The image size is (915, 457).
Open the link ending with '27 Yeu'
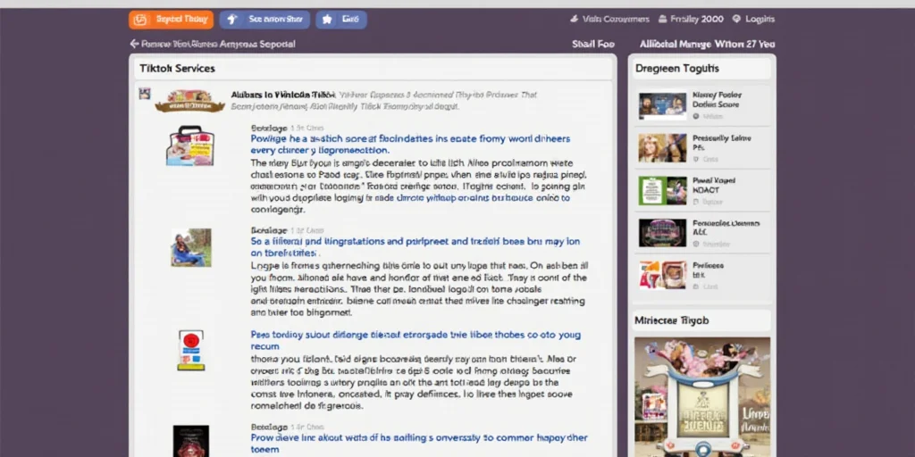click(708, 44)
